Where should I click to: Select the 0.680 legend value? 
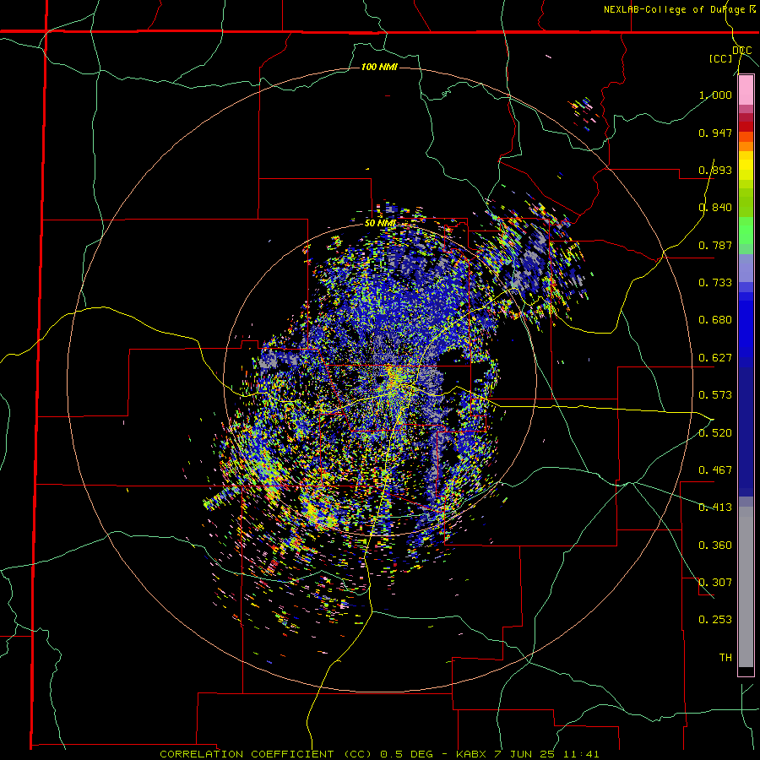coord(715,320)
